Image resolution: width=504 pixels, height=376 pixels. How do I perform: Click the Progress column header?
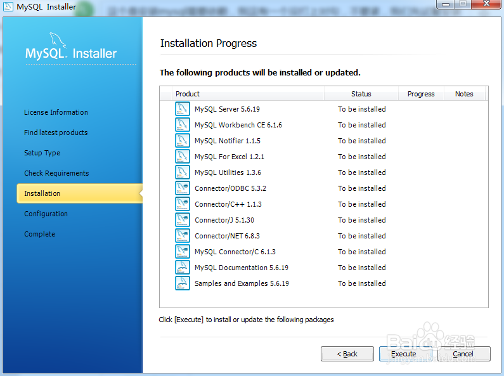(x=421, y=94)
